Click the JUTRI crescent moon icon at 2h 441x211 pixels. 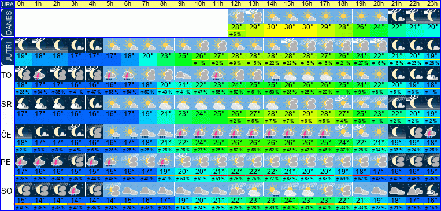59,45
